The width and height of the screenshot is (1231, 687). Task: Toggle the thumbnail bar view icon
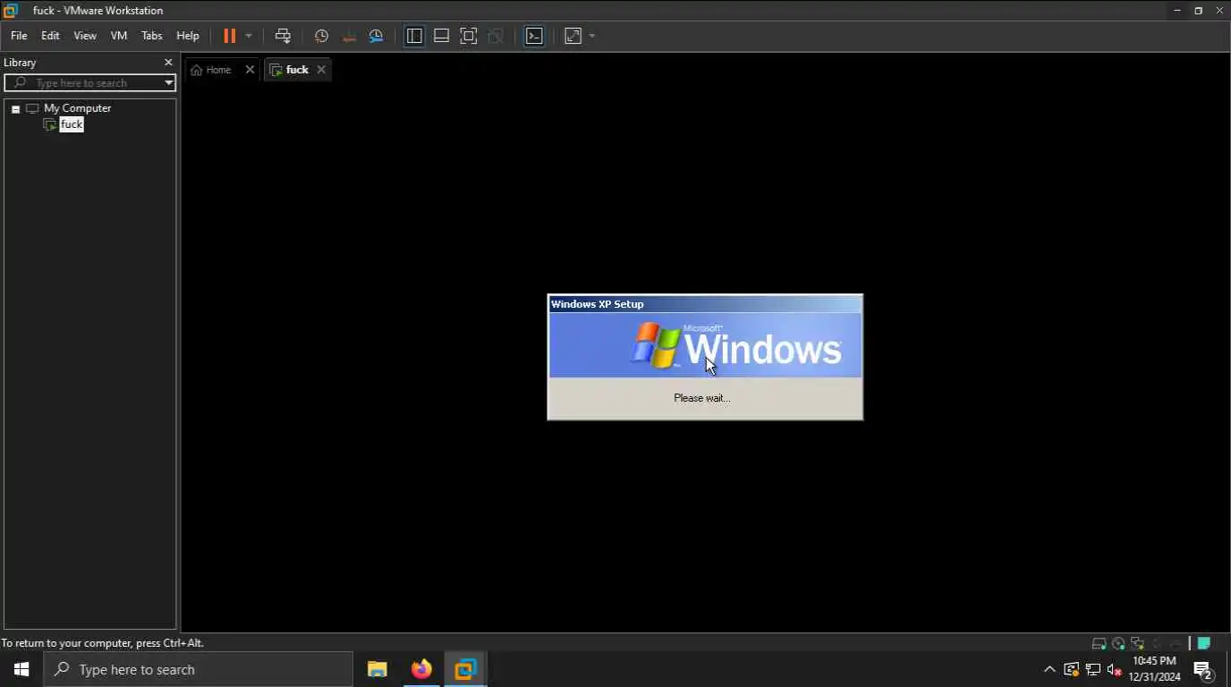click(441, 36)
